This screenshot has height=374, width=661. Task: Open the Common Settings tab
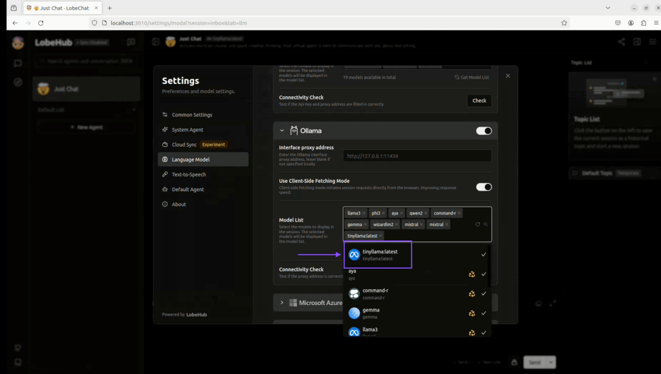click(191, 115)
